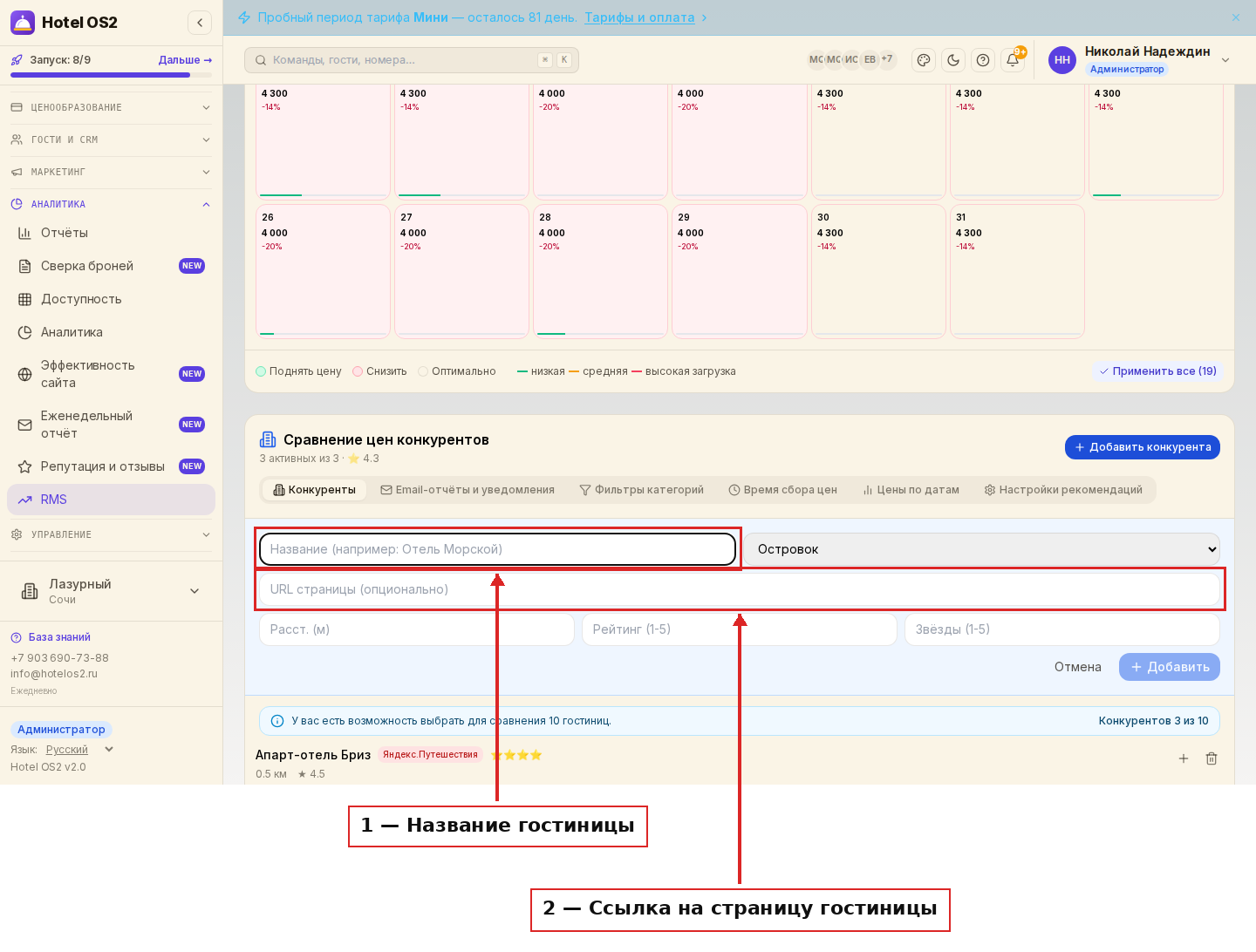Viewport: 1256px width, 952px height.
Task: Switch to Фильтры категорий tab
Action: tap(641, 490)
